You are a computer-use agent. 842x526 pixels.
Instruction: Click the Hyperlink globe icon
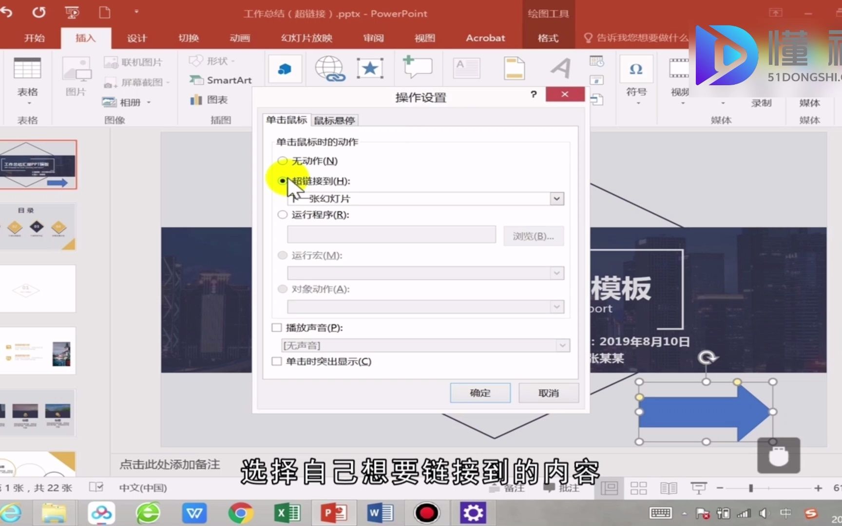tap(330, 68)
